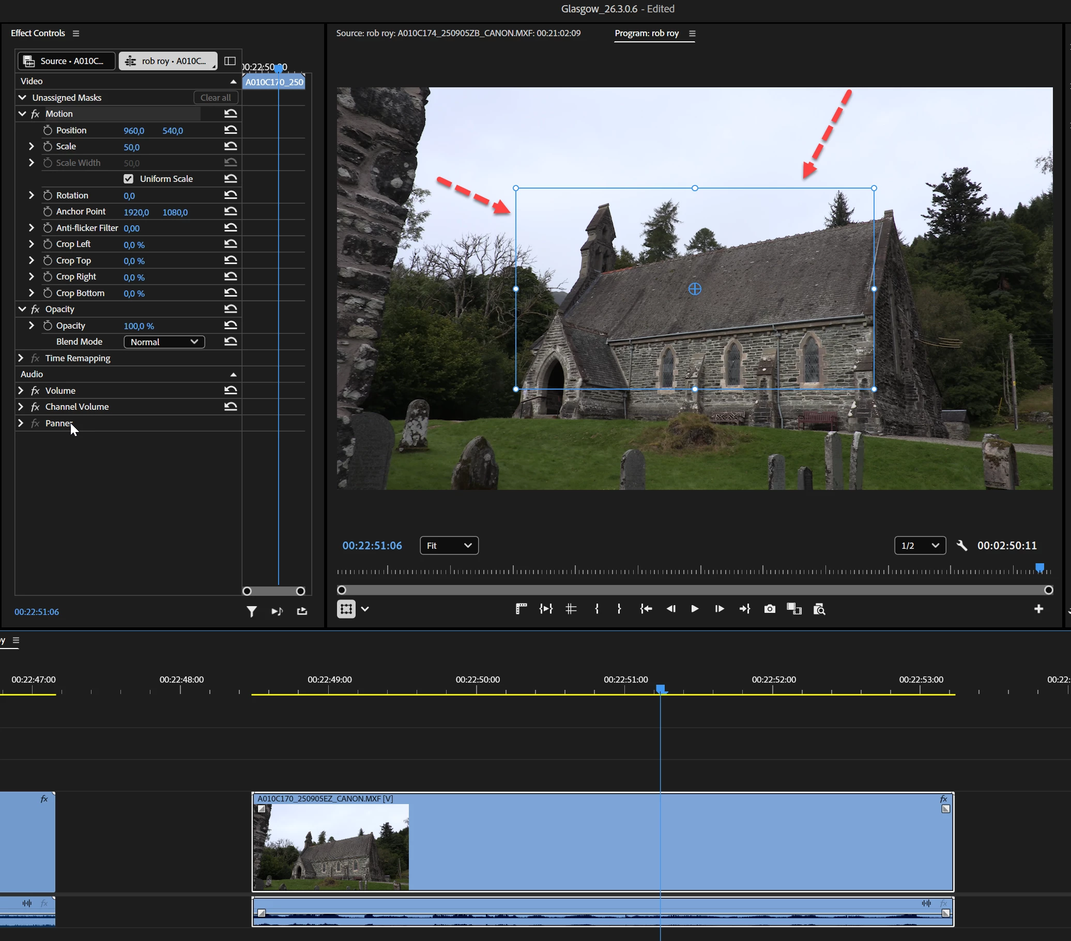Open the Fit zoom level dropdown

(x=449, y=545)
